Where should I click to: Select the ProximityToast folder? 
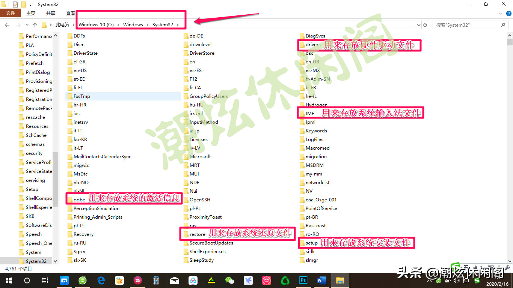coord(205,217)
